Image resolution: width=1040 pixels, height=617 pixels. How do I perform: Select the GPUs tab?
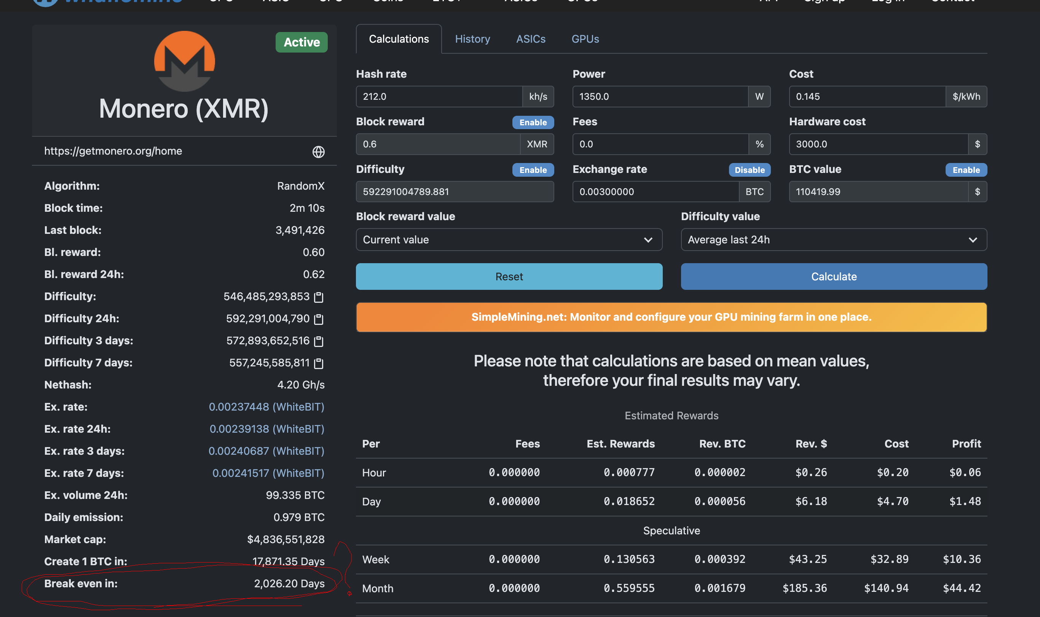[585, 39]
